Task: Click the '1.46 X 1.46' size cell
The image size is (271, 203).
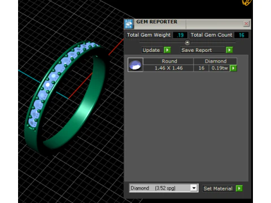Action: [x=168, y=68]
